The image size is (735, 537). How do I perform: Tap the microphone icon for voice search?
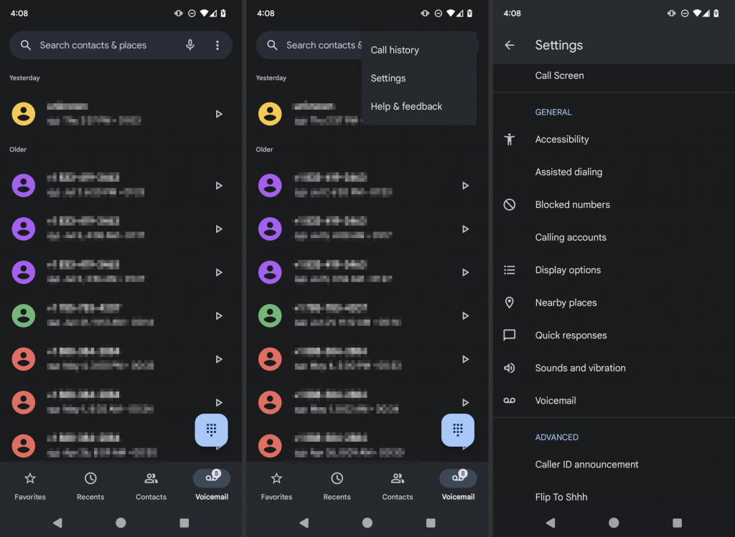coord(189,45)
